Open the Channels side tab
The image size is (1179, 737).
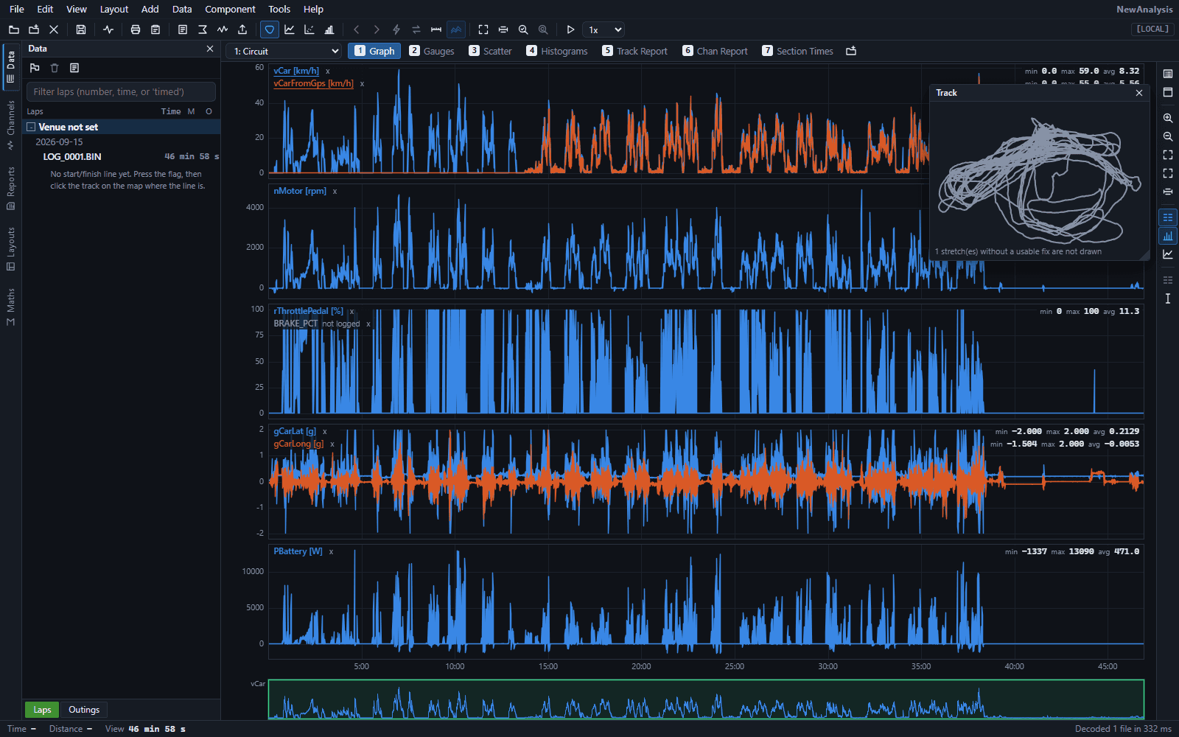coord(10,125)
